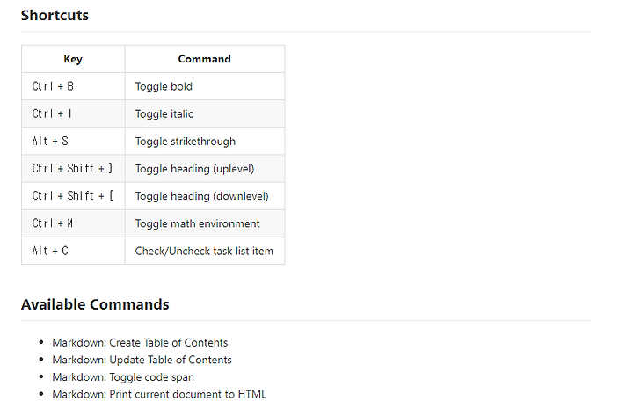This screenshot has height=416, width=633.
Task: Click the Ctrl + I shortcut cell
Action: (73, 114)
